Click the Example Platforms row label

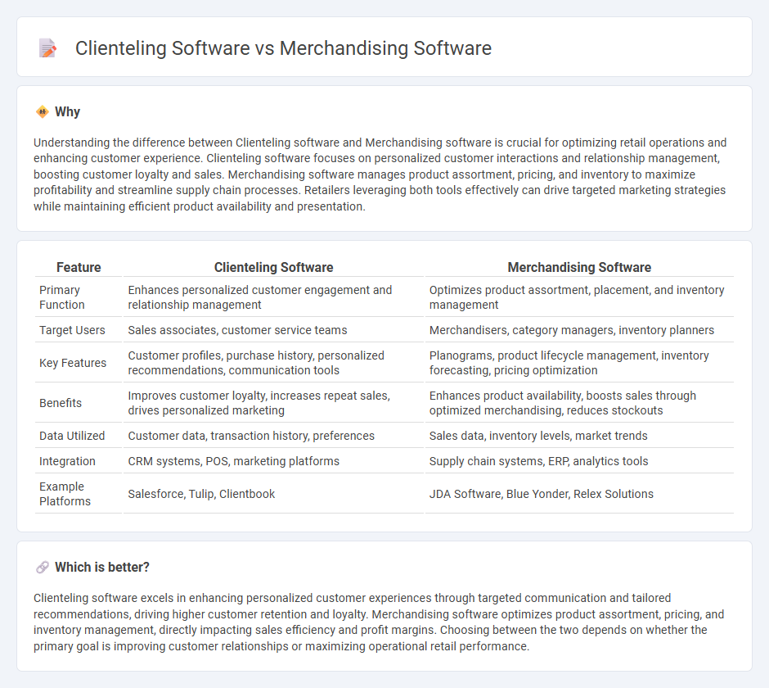(x=65, y=494)
